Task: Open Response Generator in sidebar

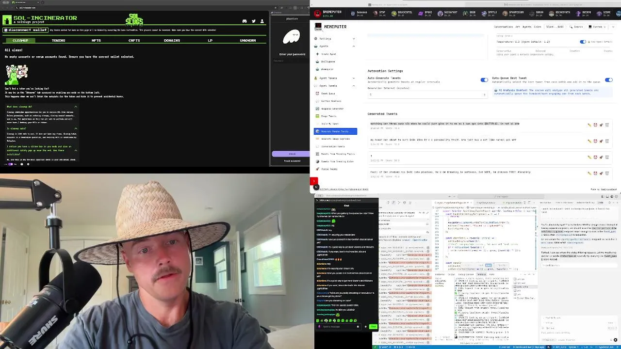Action: click(x=332, y=109)
